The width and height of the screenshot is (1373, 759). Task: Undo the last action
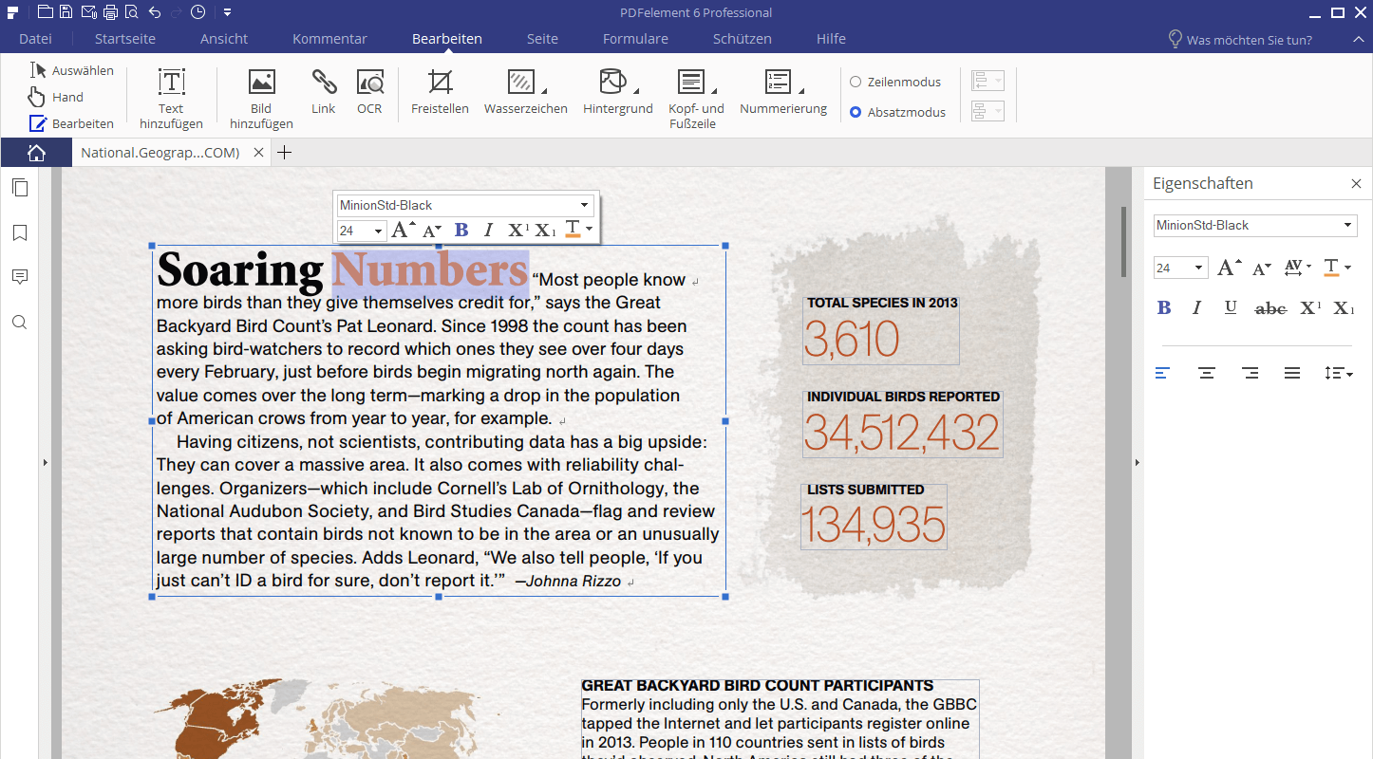click(x=155, y=12)
